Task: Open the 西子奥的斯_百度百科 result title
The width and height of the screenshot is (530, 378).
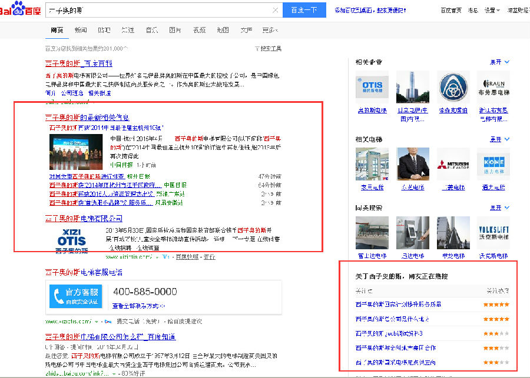Action: click(79, 63)
